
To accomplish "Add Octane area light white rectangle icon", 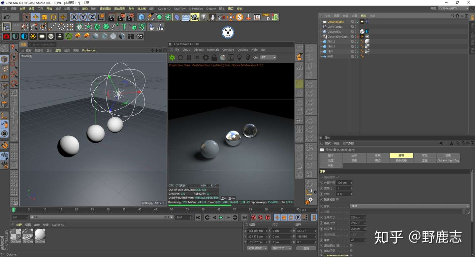I will (42, 36).
